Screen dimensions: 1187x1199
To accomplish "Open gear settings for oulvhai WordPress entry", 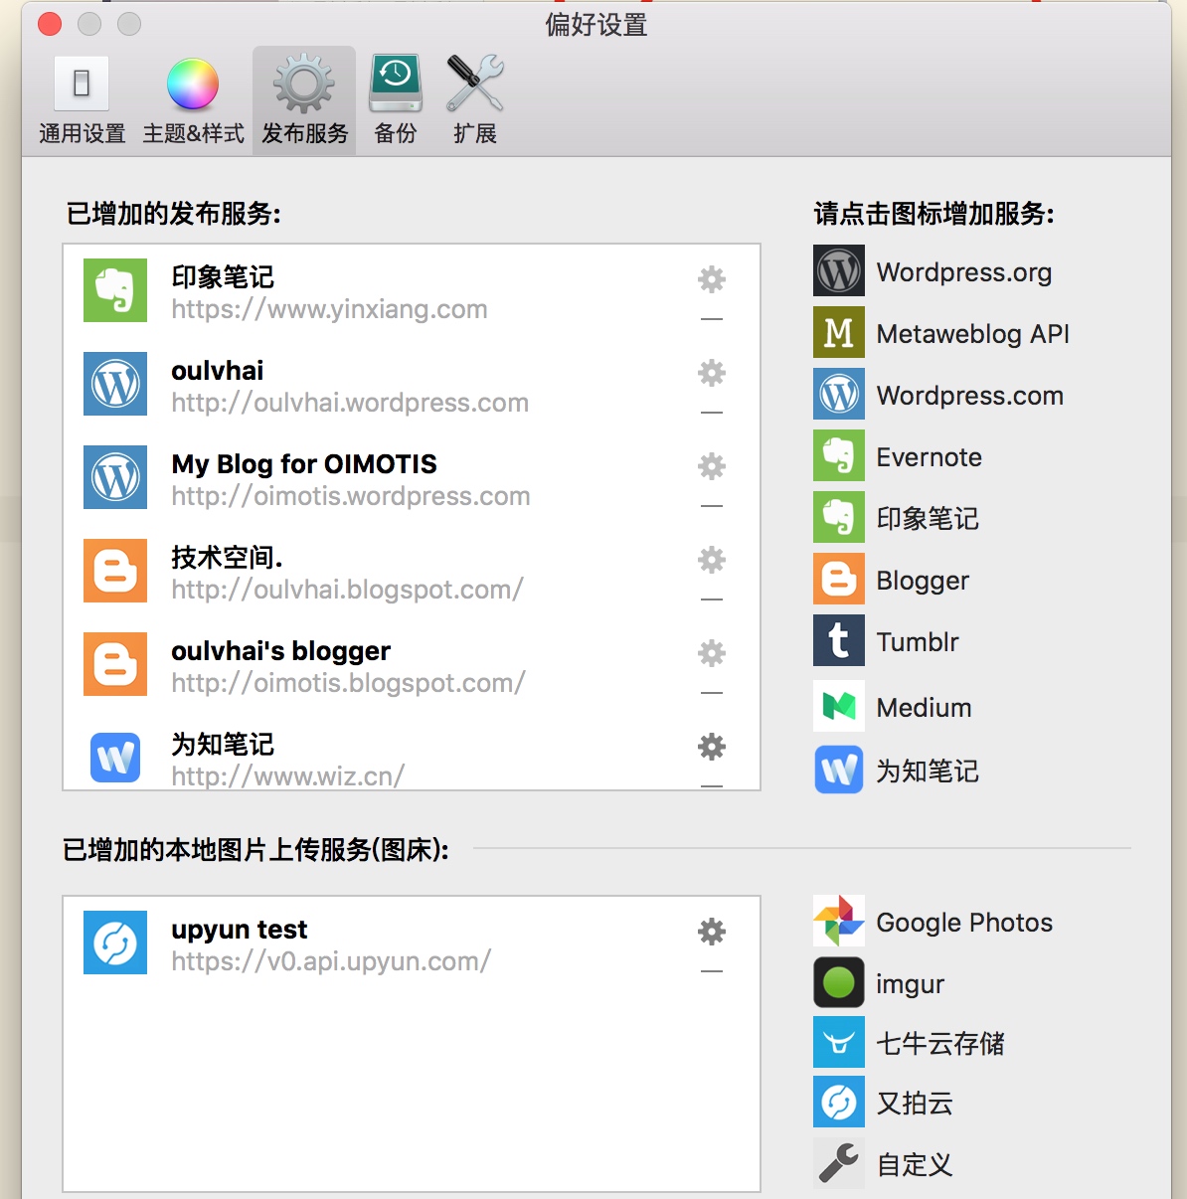I will [712, 373].
